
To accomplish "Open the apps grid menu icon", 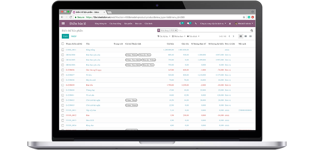I will (63, 24).
